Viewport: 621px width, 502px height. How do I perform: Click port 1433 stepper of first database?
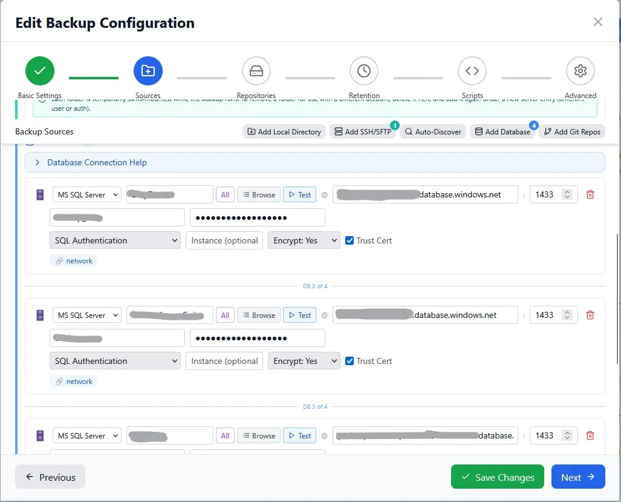(567, 195)
